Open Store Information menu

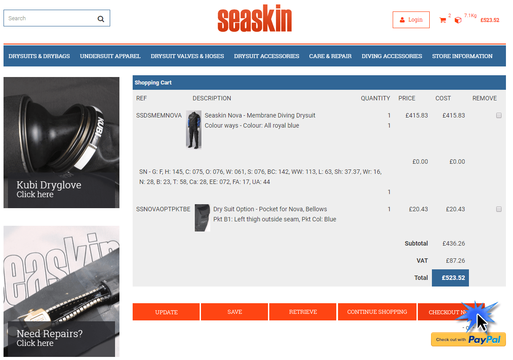pyautogui.click(x=462, y=56)
